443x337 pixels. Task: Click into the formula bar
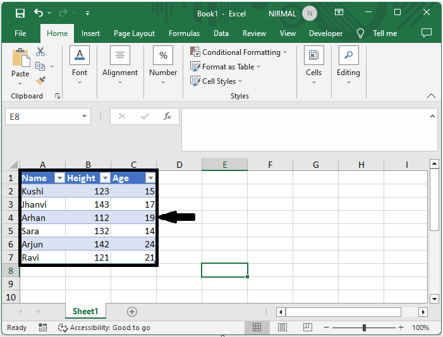(305, 129)
